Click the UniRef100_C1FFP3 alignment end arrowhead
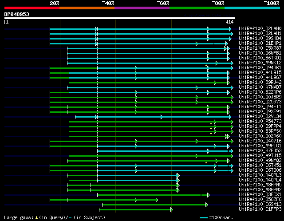Image resolution: width=284 pixels, height=221 pixels. tap(172, 210)
